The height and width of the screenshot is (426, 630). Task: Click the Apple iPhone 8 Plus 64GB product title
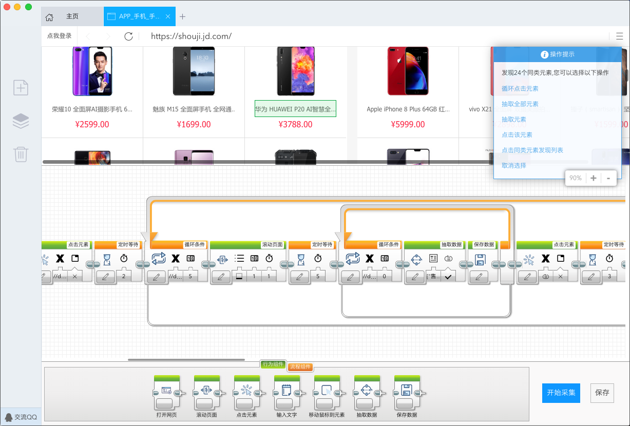click(x=408, y=109)
